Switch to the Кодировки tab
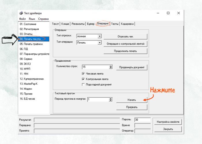 [127, 24]
